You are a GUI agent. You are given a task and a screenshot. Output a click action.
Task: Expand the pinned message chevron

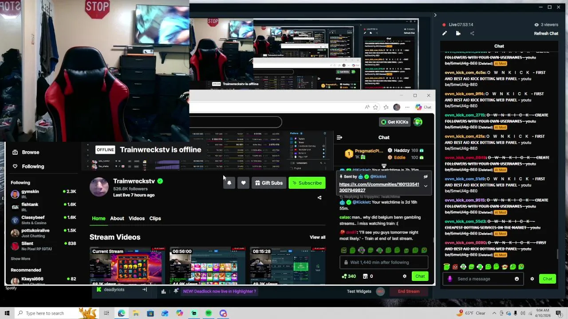coord(425,186)
